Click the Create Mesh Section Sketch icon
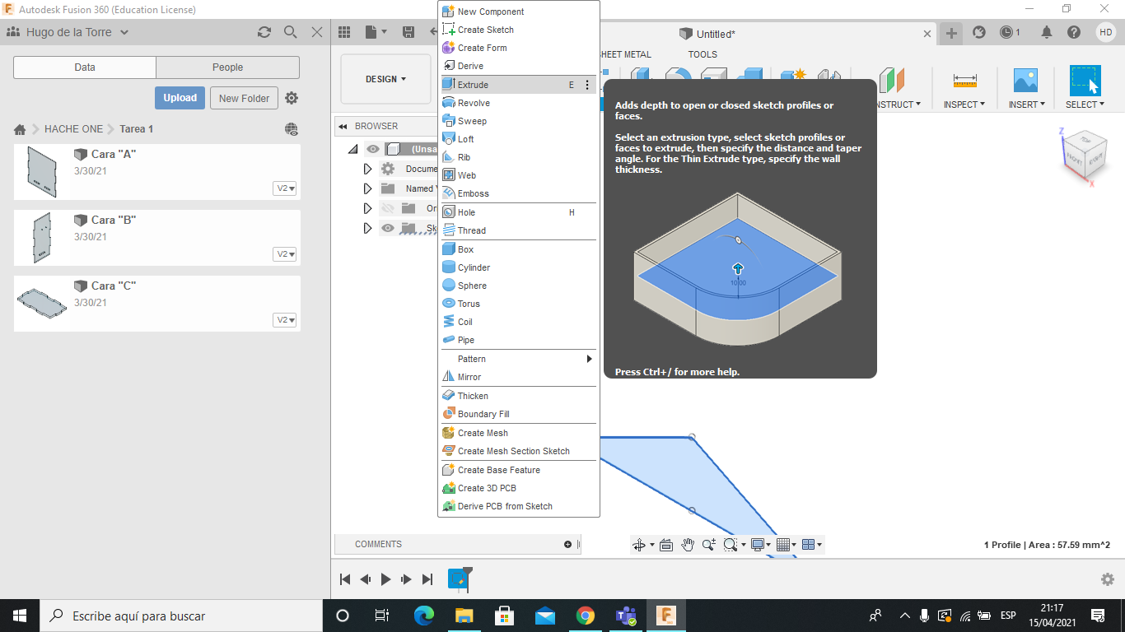 click(449, 451)
